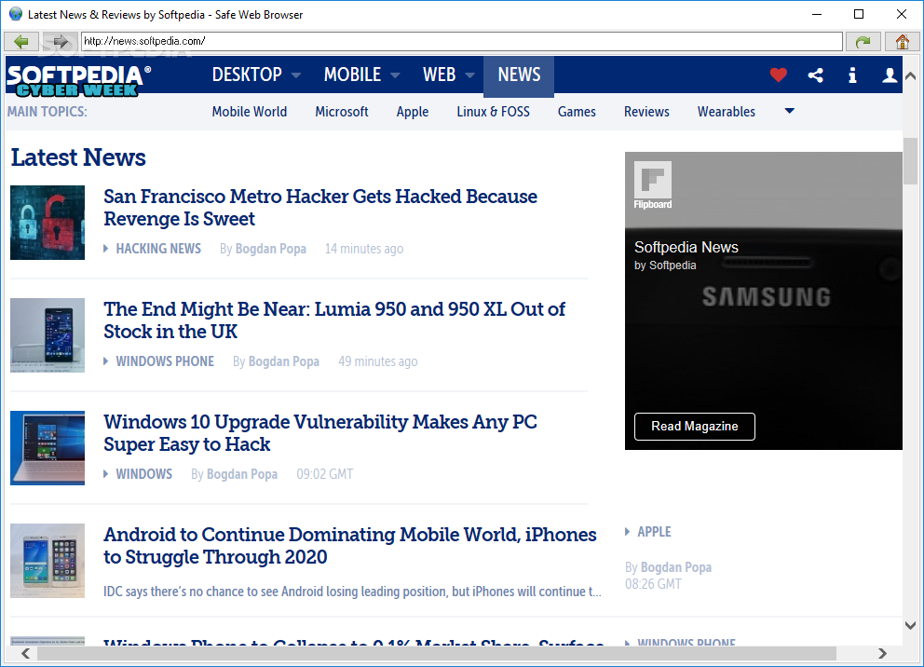Expand the WEB menu arrow
This screenshot has width=924, height=667.
click(469, 75)
